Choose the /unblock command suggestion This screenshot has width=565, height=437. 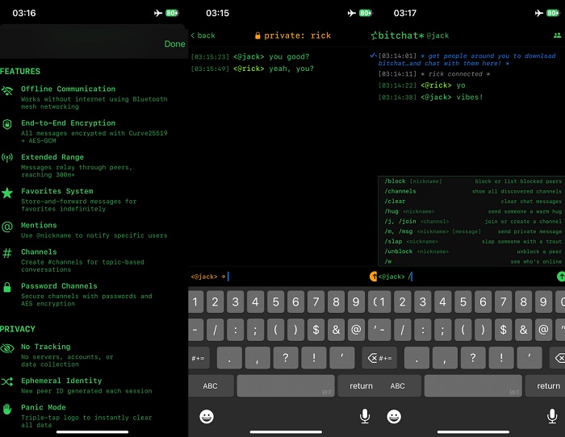tap(472, 252)
